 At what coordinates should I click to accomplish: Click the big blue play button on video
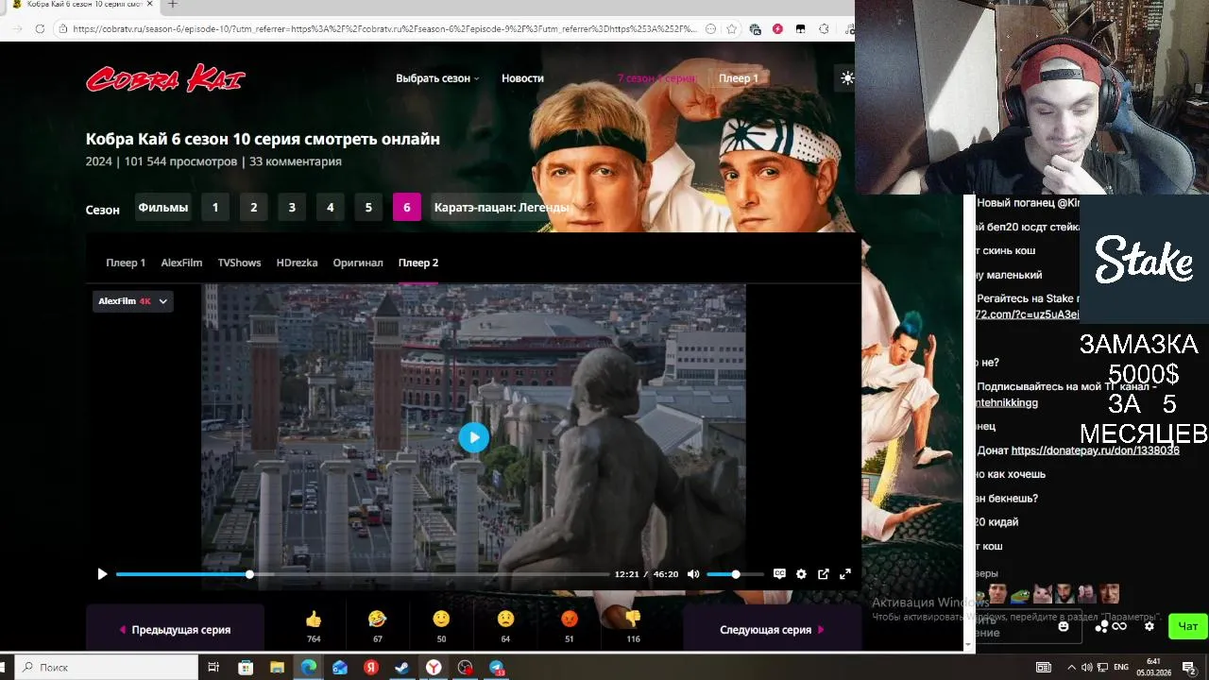(x=474, y=437)
